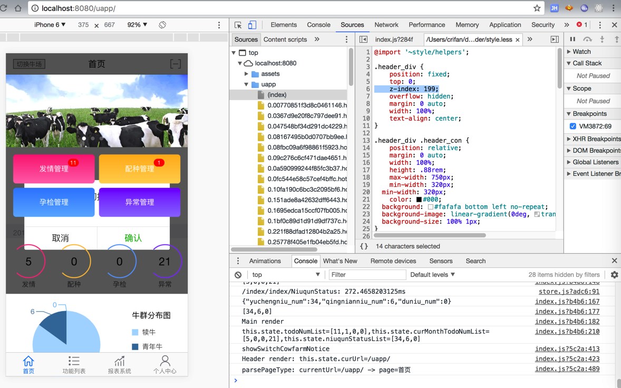Pause script execution
Image resolution: width=621 pixels, height=388 pixels.
pyautogui.click(x=573, y=39)
